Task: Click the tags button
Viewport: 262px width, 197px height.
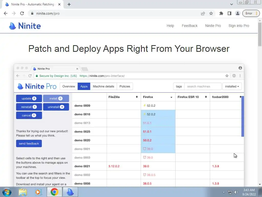Action: point(179,86)
